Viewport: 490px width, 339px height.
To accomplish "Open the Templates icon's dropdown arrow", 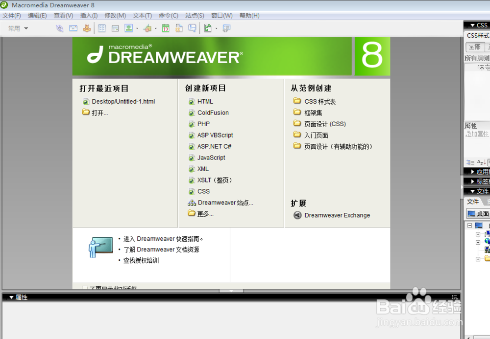I will [216, 28].
